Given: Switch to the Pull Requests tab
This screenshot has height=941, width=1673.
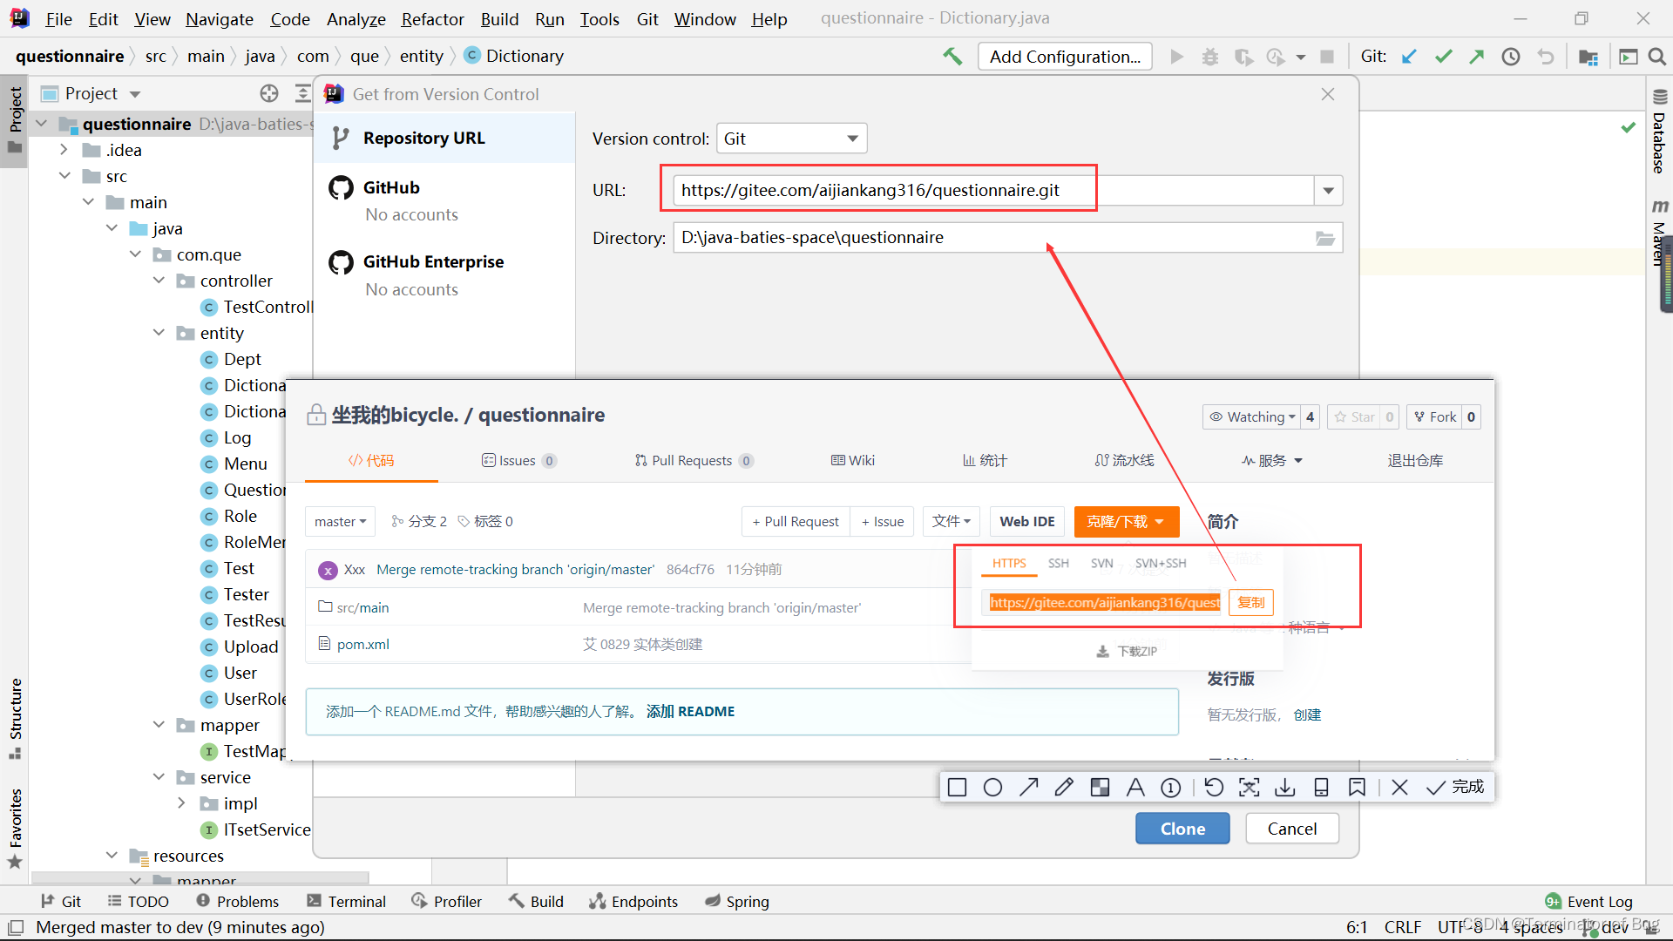Looking at the screenshot, I should click(694, 461).
